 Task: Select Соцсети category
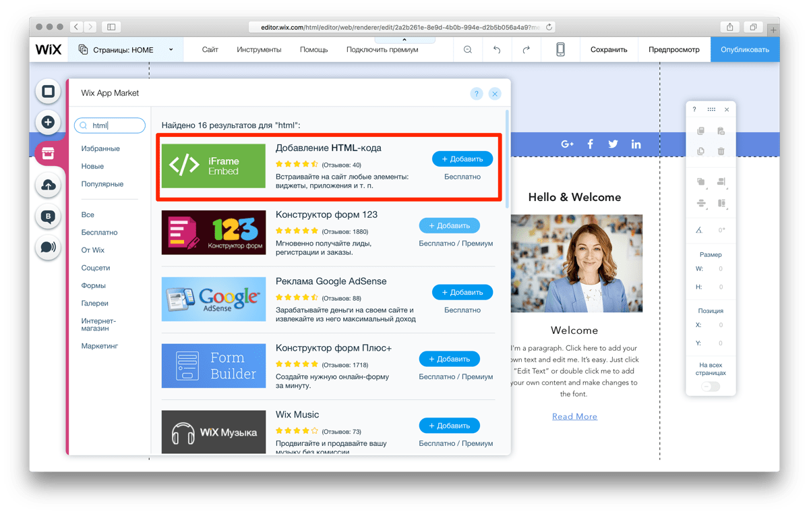pyautogui.click(x=96, y=268)
